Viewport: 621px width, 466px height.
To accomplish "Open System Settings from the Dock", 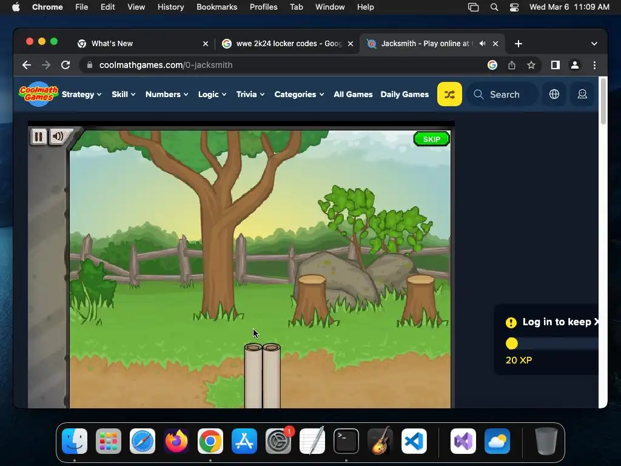I will pos(278,441).
